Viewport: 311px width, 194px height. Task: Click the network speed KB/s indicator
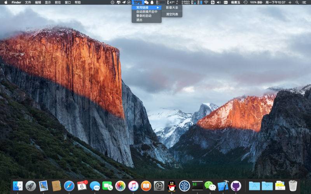point(185,2)
